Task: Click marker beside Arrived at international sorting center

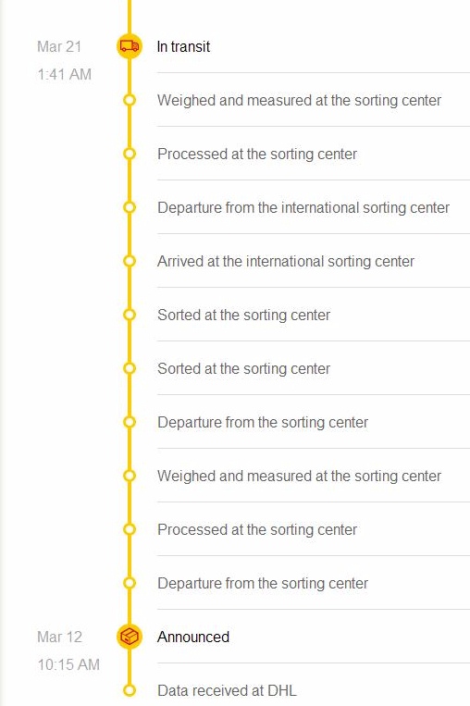Action: pos(130,261)
